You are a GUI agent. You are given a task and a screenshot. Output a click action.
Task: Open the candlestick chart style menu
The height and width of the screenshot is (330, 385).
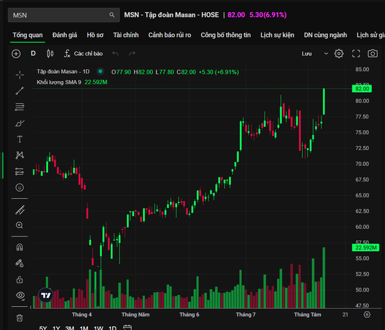click(x=50, y=53)
